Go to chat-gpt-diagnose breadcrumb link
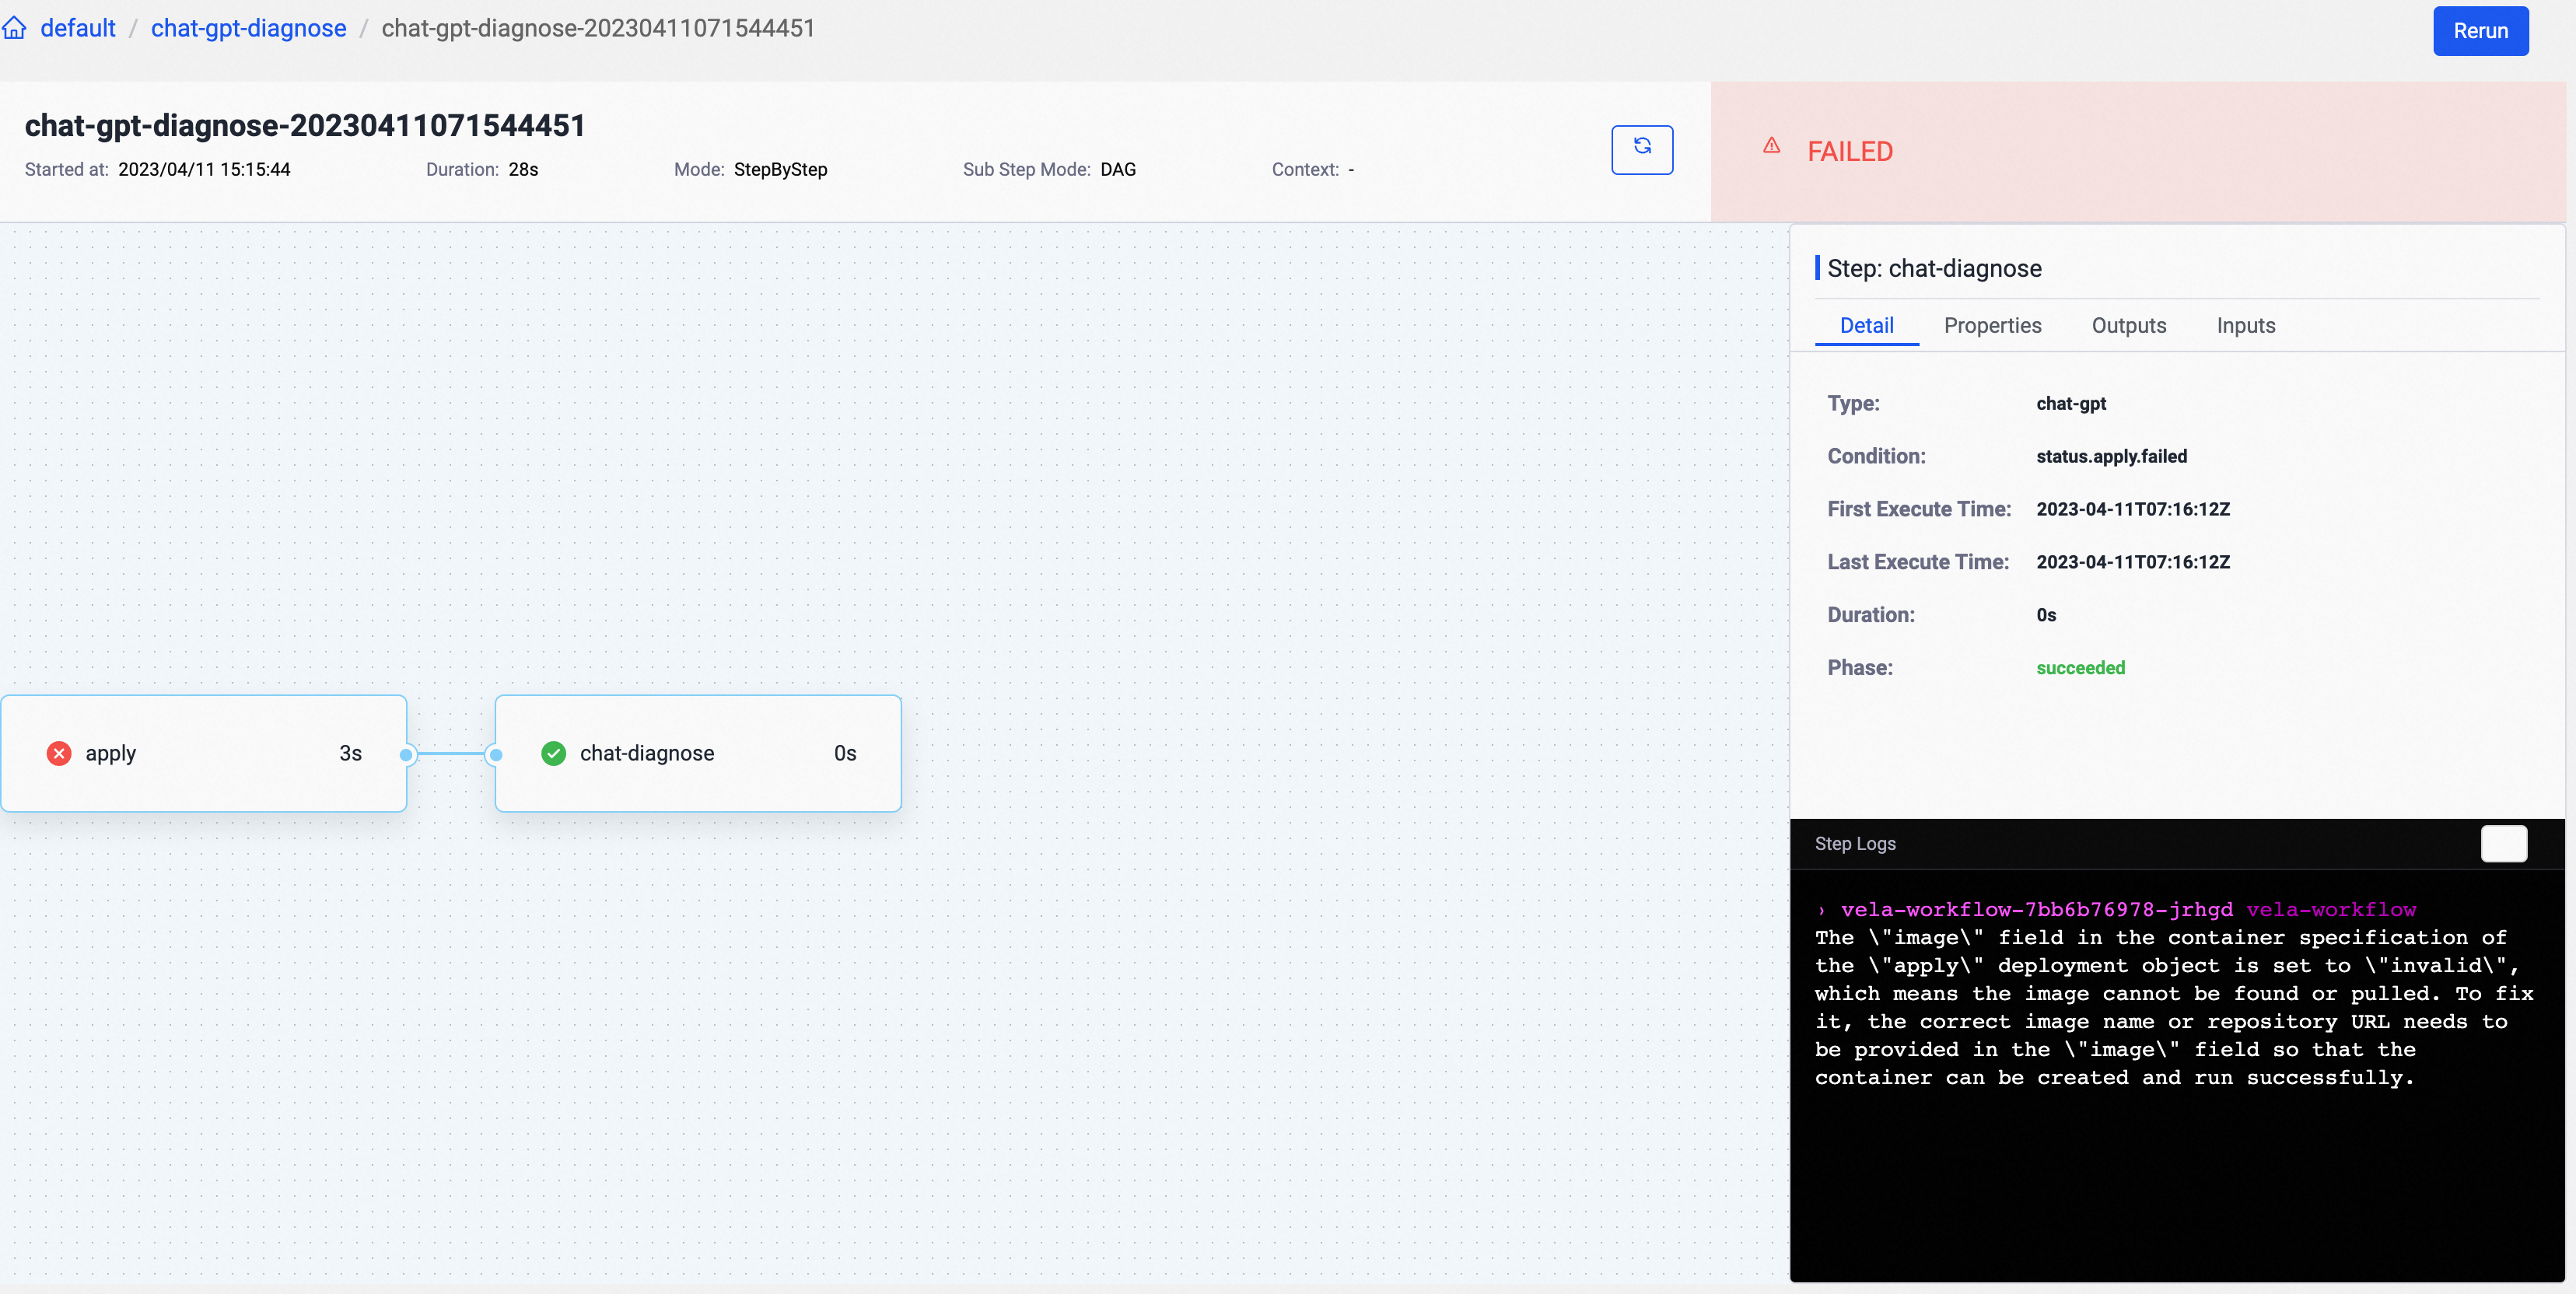Screen dimensions: 2576x1294 [x=248, y=28]
